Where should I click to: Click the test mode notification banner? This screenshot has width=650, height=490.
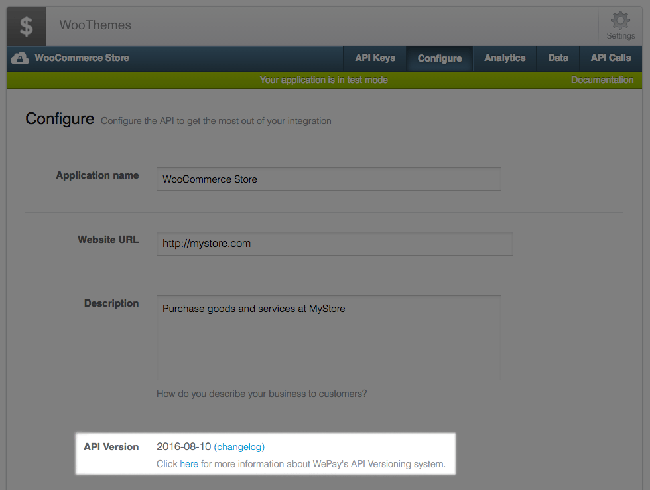tap(325, 79)
